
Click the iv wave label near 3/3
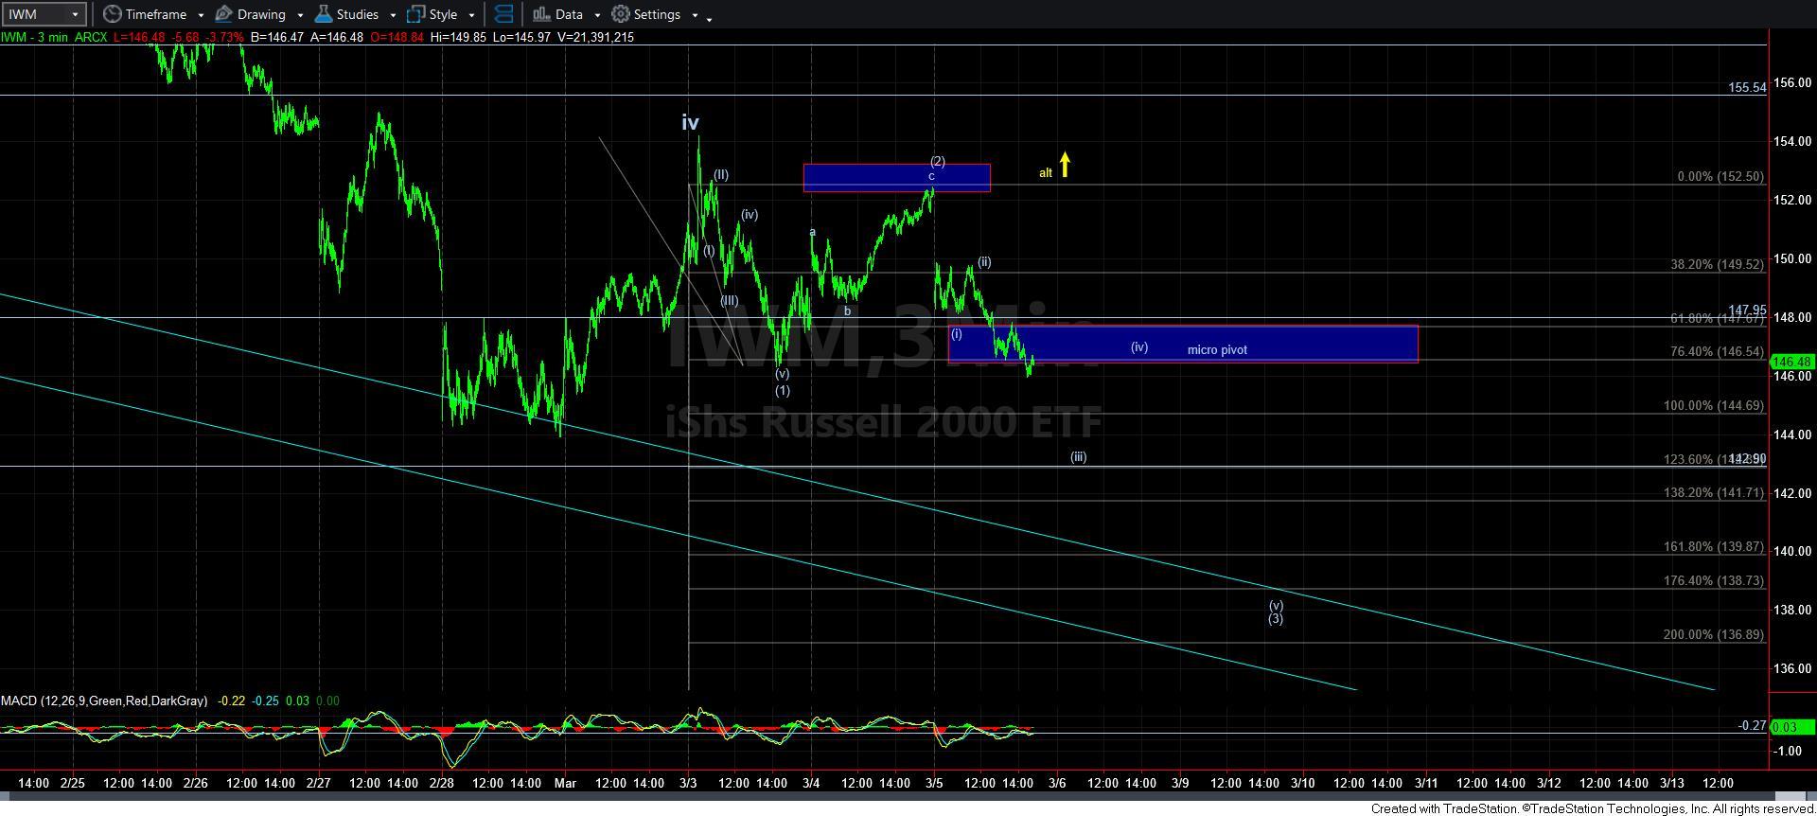click(x=691, y=122)
